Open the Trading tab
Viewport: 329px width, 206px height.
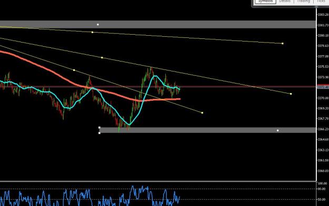click(x=303, y=1)
